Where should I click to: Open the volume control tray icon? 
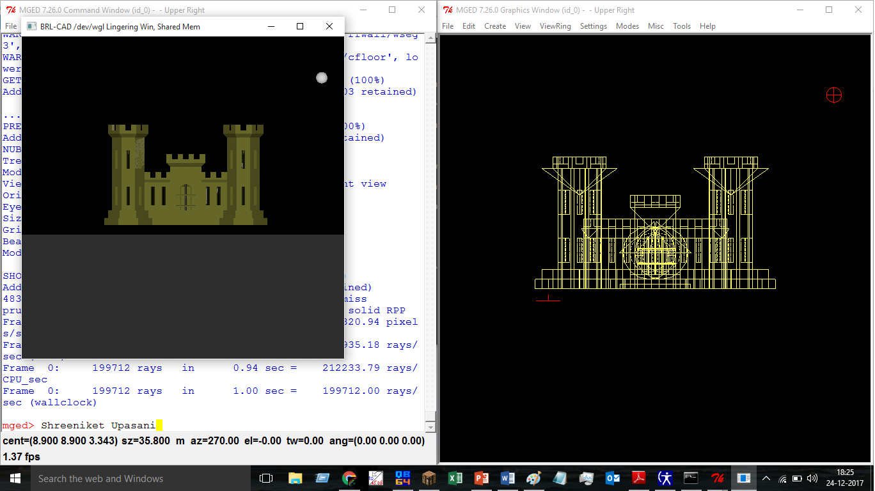pyautogui.click(x=812, y=478)
